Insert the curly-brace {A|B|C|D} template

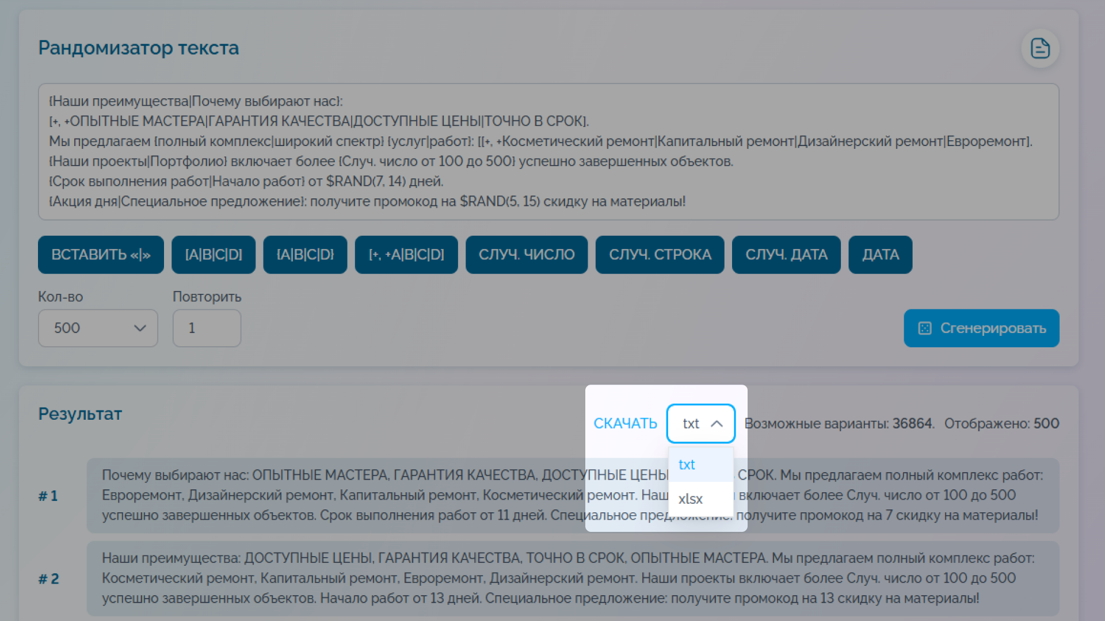305,255
